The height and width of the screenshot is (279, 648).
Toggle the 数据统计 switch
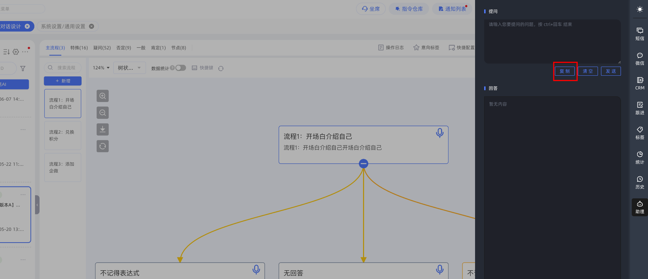tap(181, 68)
